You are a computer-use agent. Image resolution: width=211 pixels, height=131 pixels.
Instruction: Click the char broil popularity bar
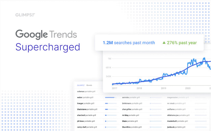pyautogui.click(x=111, y=115)
